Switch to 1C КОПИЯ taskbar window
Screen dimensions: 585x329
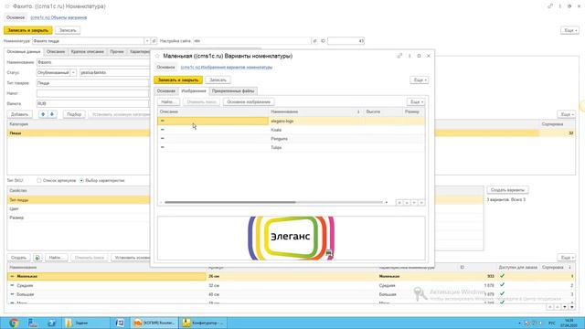coord(154,323)
